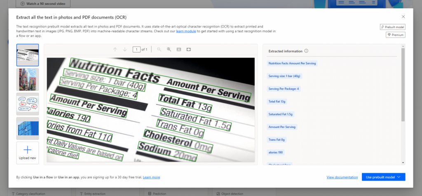Viewport: 422px width, 196px height.
Task: Click scrollbar down arrow in extracted panel
Action: (403, 163)
